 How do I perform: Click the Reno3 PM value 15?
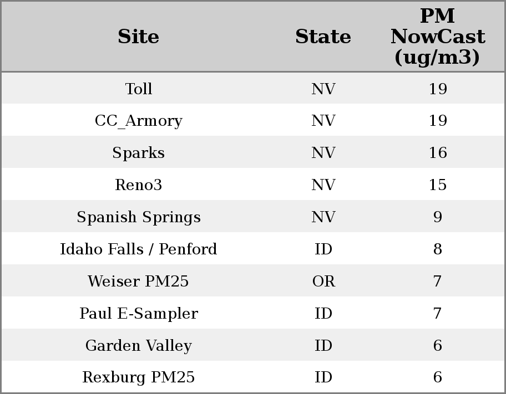[437, 185]
